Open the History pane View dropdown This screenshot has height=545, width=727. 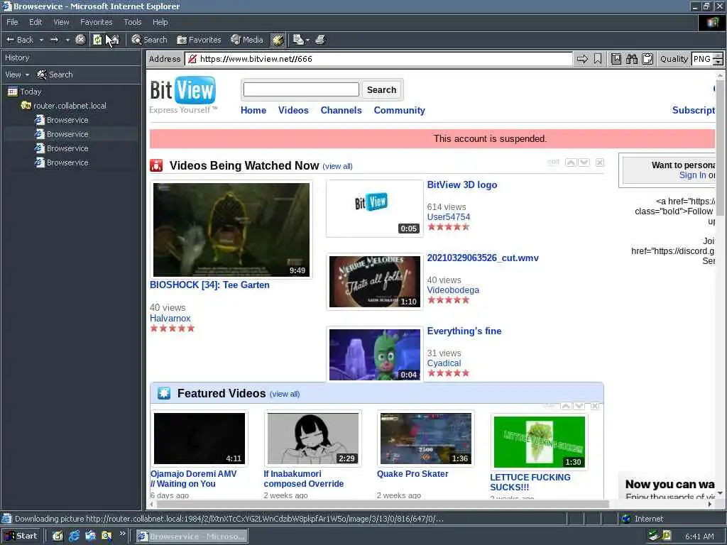click(x=17, y=75)
